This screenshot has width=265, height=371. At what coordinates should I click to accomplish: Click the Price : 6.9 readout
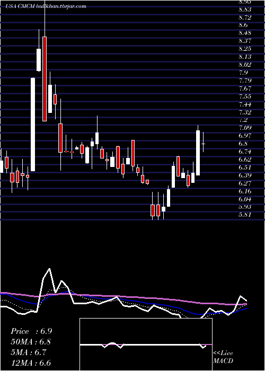pyautogui.click(x=31, y=331)
